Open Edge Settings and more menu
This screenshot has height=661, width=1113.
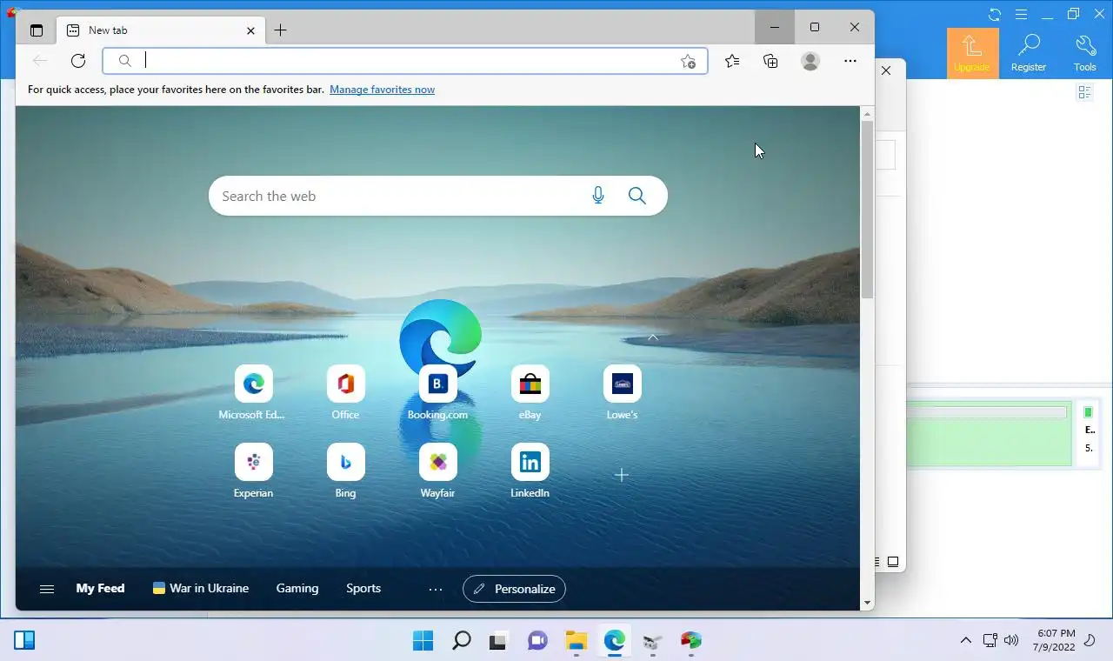850,61
